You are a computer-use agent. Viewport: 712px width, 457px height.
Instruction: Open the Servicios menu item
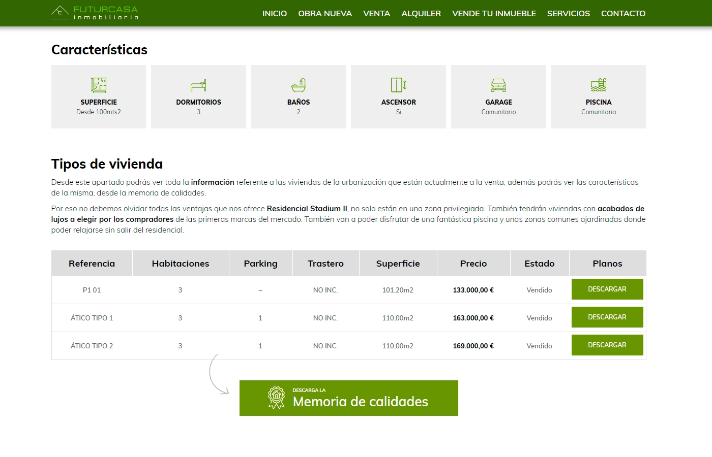tap(569, 13)
